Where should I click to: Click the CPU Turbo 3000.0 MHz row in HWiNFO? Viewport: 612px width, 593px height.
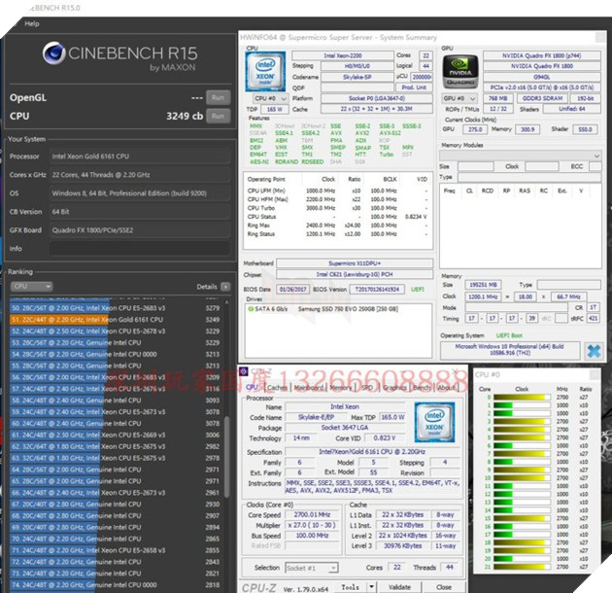(x=338, y=208)
